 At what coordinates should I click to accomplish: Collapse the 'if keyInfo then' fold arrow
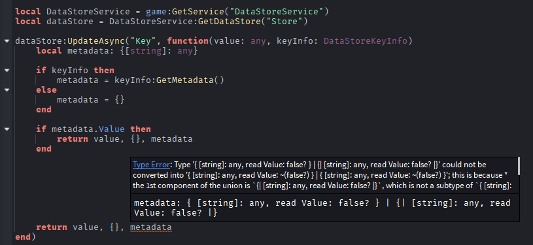[x=7, y=71]
